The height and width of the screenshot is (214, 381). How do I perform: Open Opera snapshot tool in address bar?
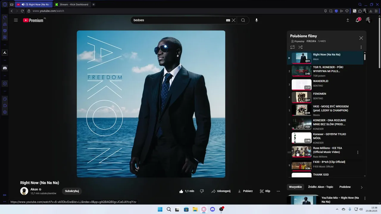331,11
